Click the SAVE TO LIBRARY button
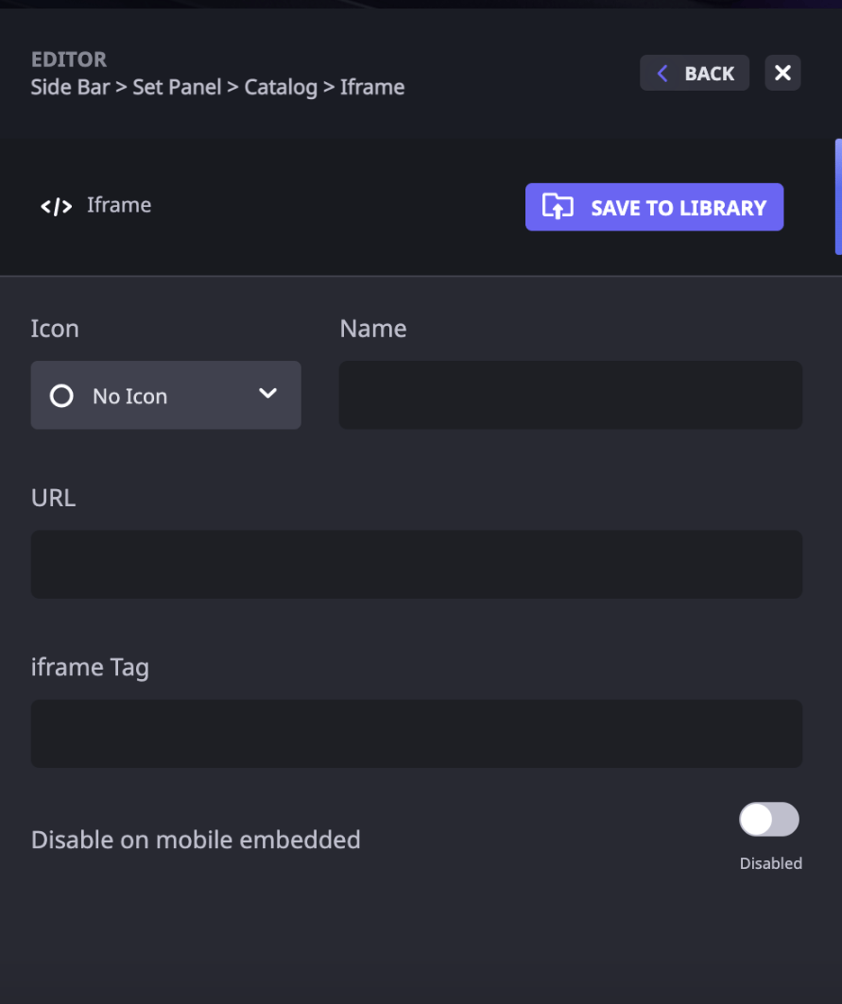Screen dimensions: 842x1004 coord(654,206)
